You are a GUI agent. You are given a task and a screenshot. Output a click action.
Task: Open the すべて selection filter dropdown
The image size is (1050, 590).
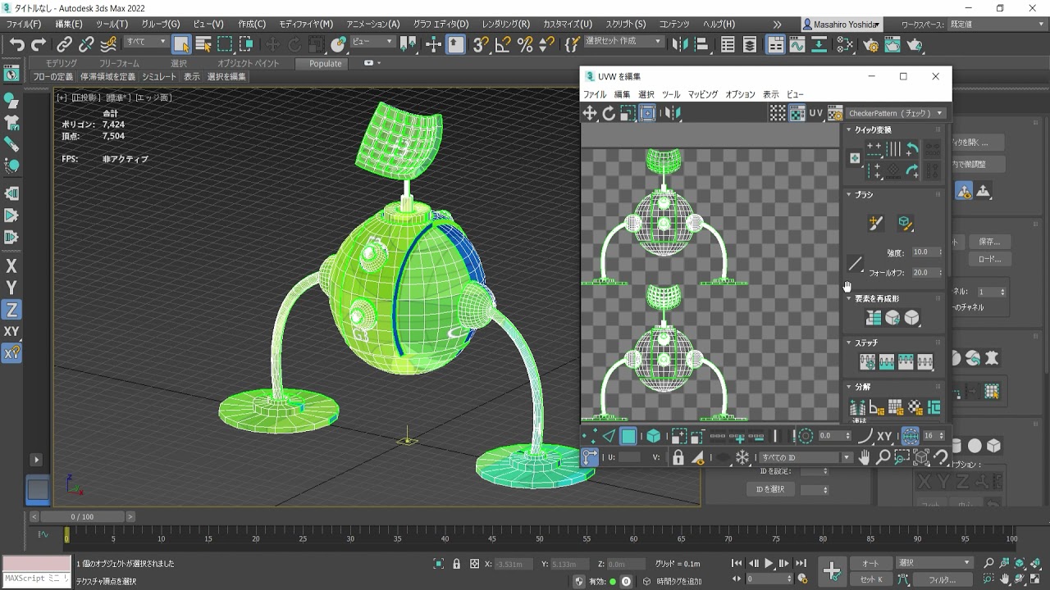coord(146,41)
